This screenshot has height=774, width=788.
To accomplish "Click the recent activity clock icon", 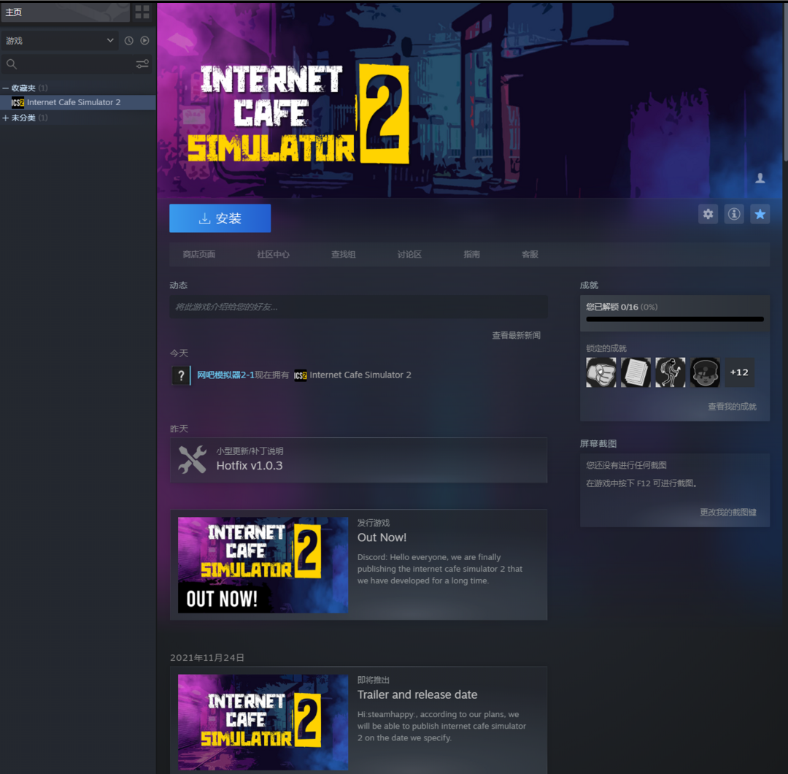I will [128, 41].
